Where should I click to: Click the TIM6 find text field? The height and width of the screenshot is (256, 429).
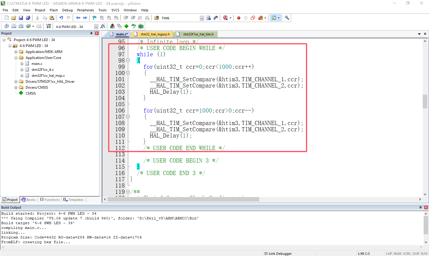(x=180, y=18)
